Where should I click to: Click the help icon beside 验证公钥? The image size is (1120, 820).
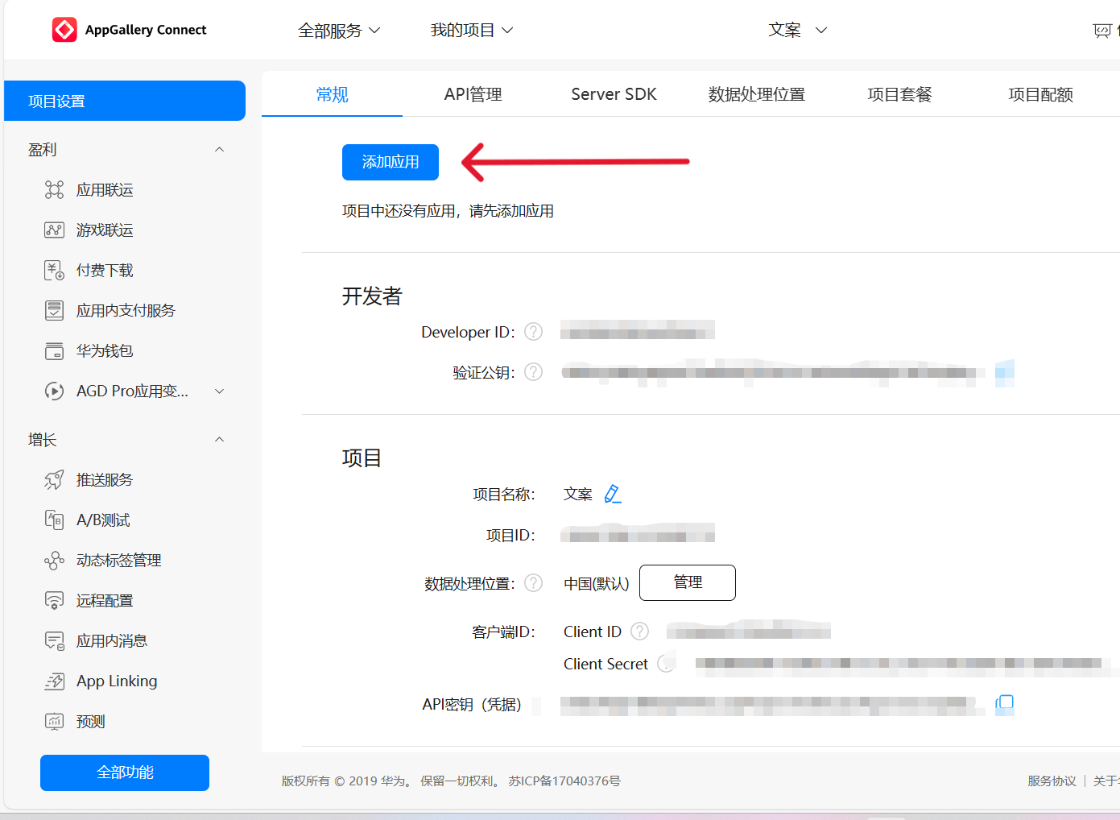pos(533,372)
